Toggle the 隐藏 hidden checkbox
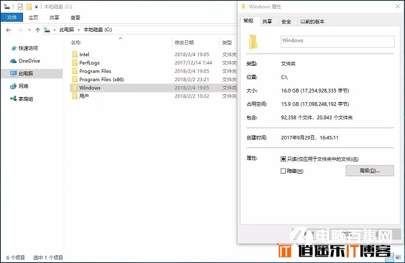 tap(283, 171)
